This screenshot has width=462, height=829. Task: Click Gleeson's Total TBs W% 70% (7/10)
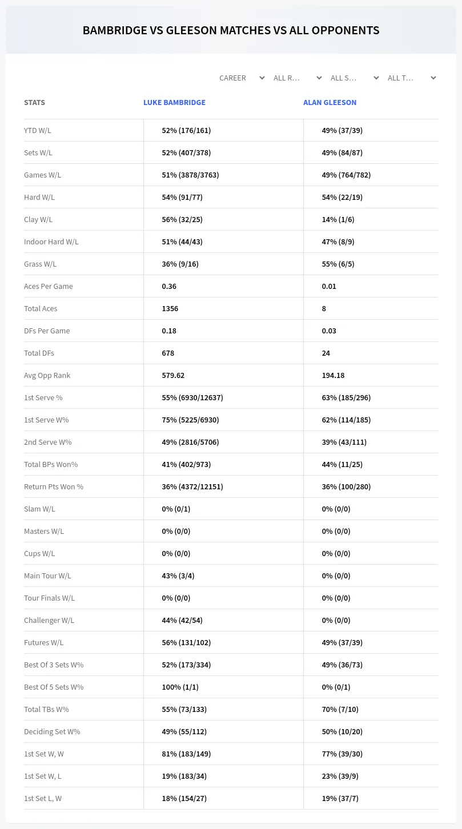(x=340, y=709)
